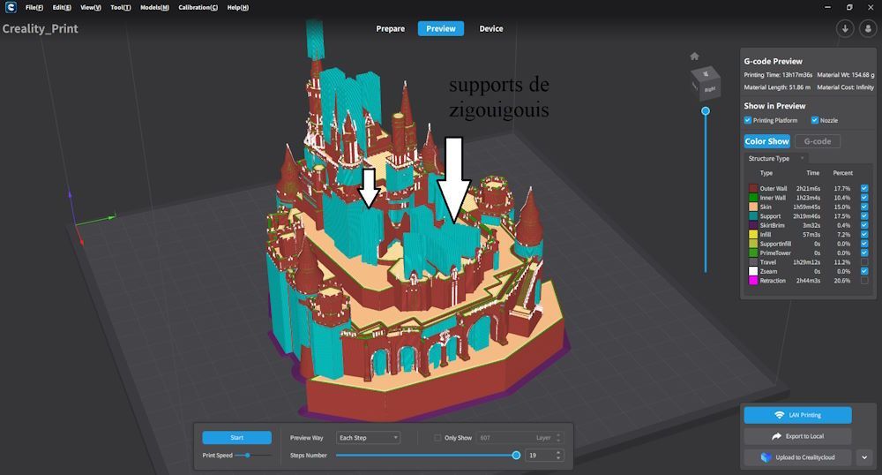
Task: Switch to the Prepare tab
Action: pyautogui.click(x=391, y=29)
